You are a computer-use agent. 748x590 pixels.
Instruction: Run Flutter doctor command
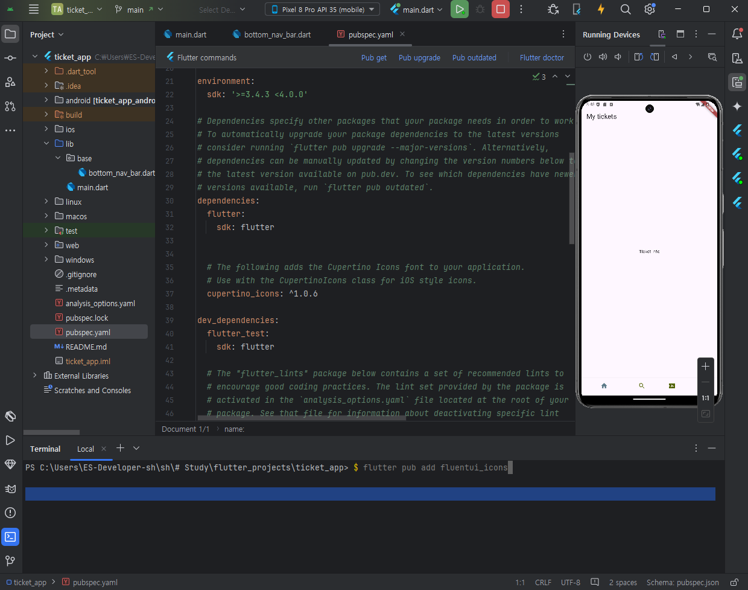click(542, 57)
